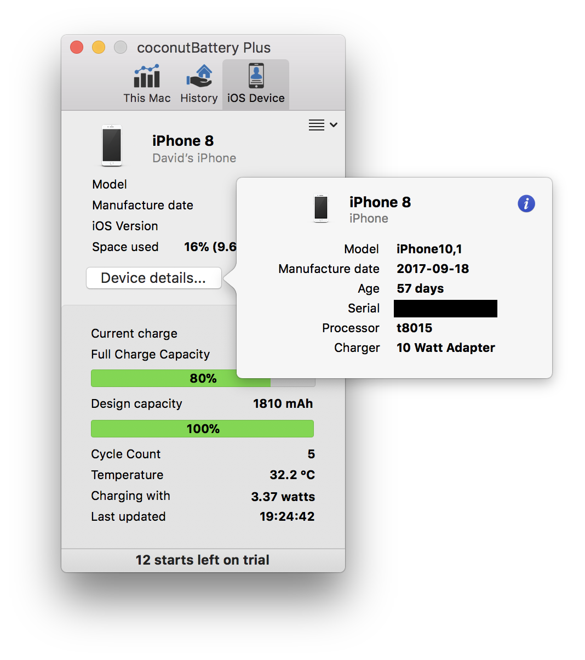The image size is (585, 660).
Task: Click the iPhone 8 heading in popover
Action: (x=380, y=202)
